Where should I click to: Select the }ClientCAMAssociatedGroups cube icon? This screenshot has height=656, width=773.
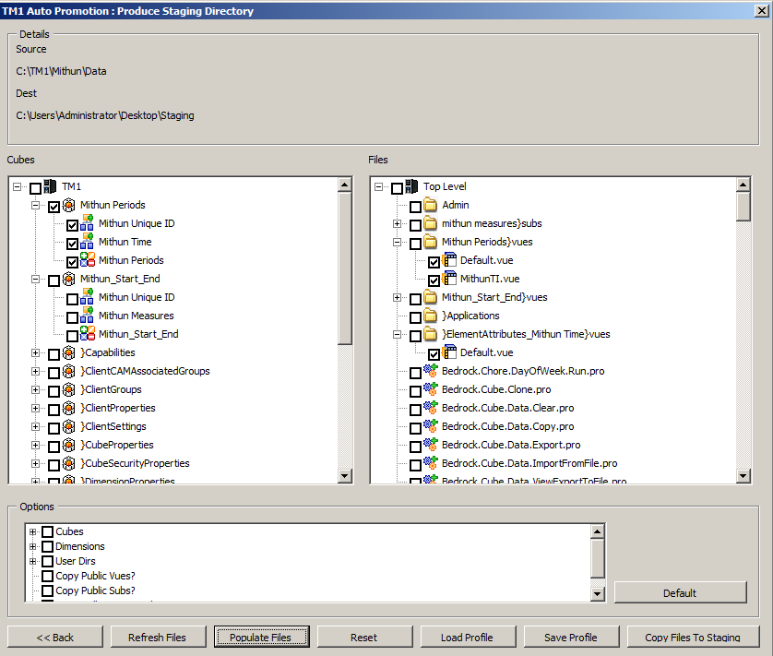(69, 371)
